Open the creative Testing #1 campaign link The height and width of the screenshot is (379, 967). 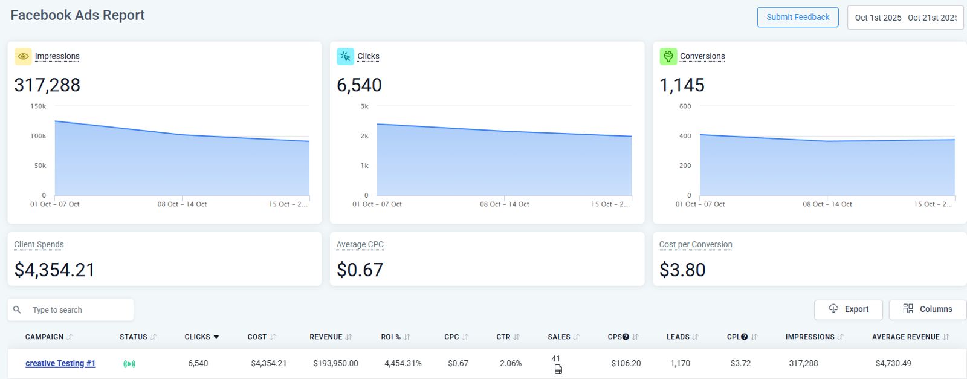click(60, 363)
